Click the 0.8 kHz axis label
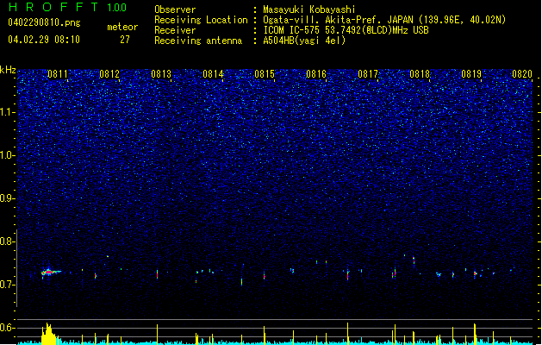 click(8, 241)
